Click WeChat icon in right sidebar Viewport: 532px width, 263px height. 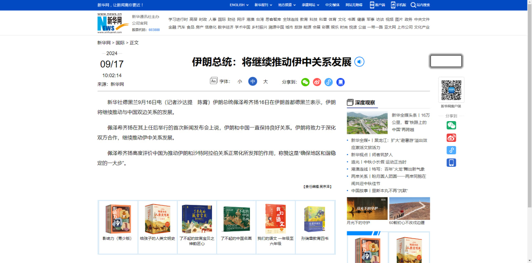coord(451,125)
